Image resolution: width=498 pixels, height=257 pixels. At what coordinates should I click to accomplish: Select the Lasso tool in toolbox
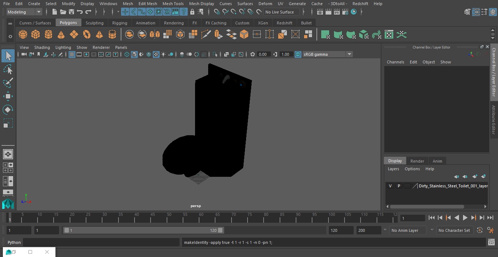pyautogui.click(x=8, y=69)
